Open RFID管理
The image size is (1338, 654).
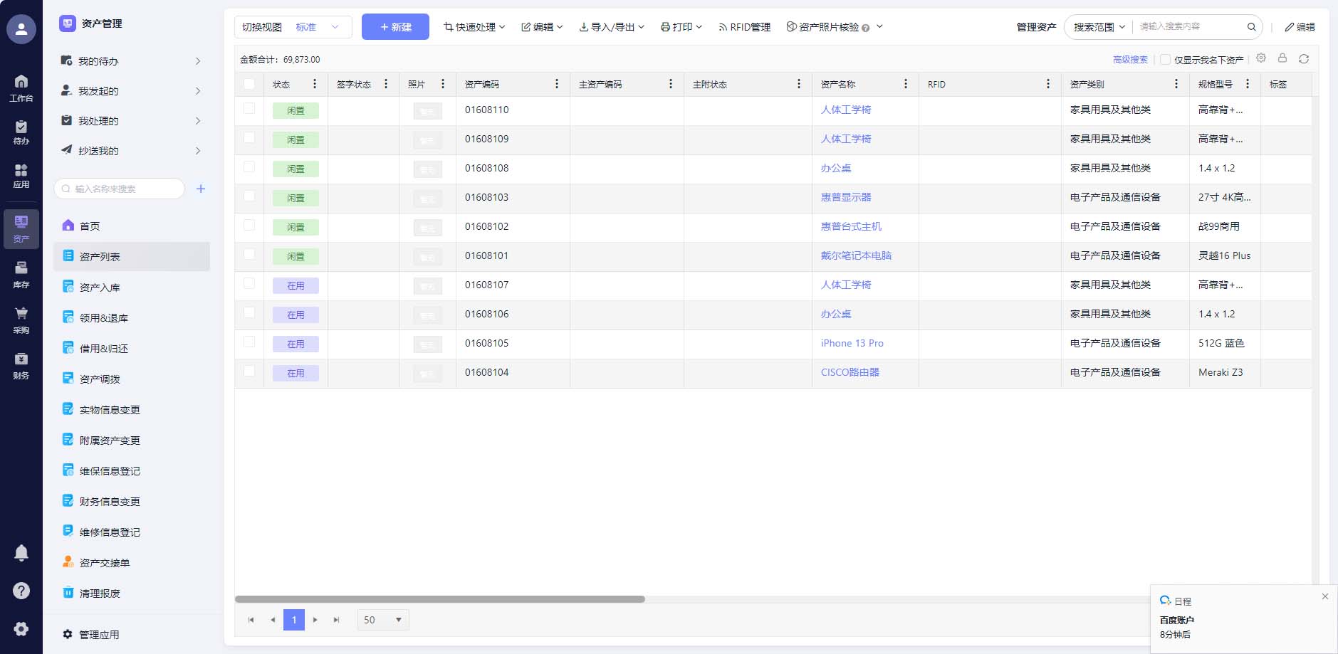pos(744,27)
